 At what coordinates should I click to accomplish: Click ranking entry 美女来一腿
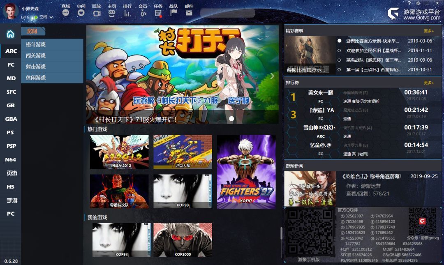[x=321, y=92]
